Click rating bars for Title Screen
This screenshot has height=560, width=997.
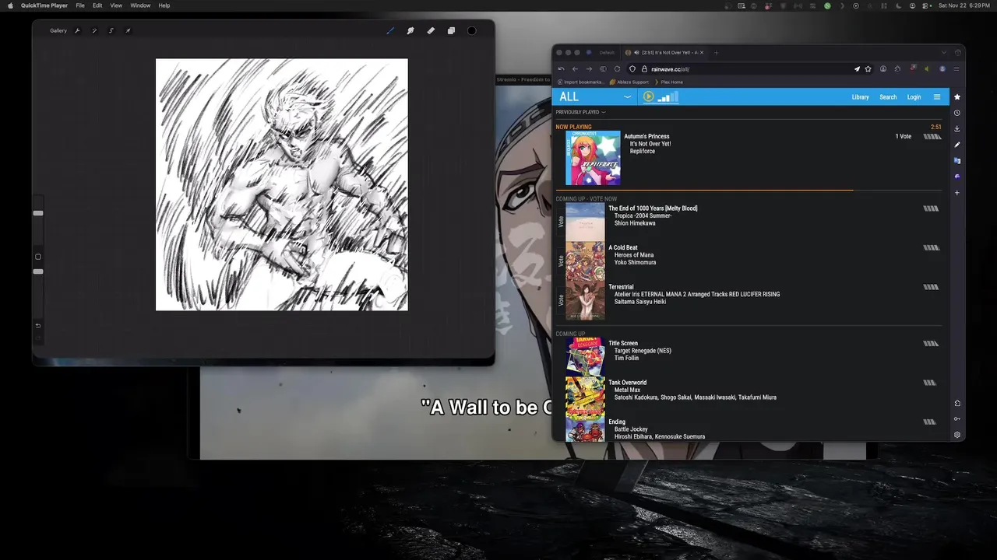[931, 343]
